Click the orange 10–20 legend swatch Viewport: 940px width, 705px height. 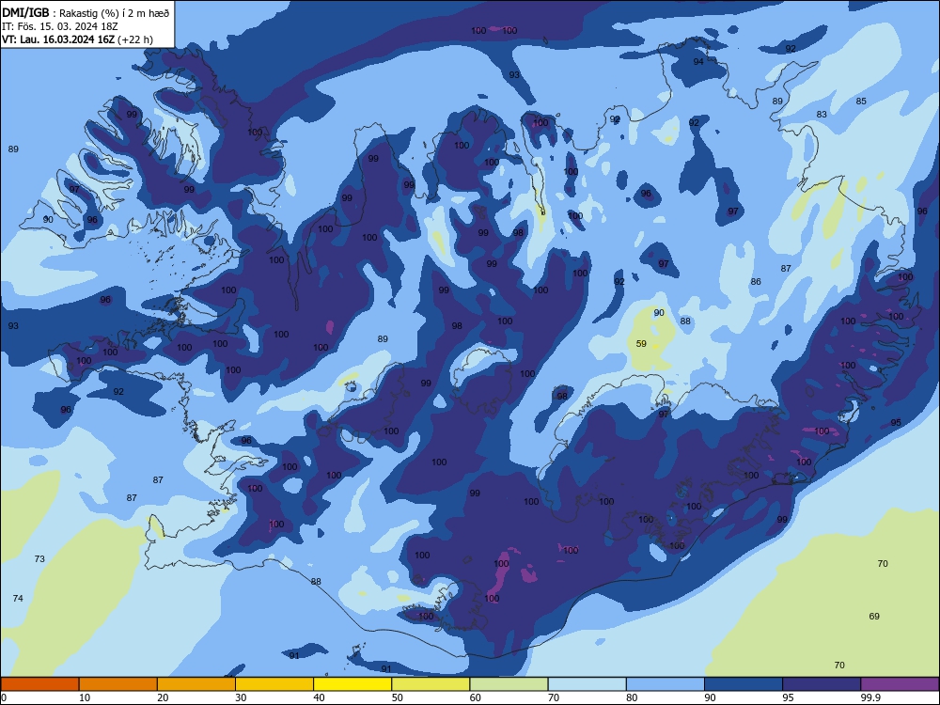coord(118,684)
